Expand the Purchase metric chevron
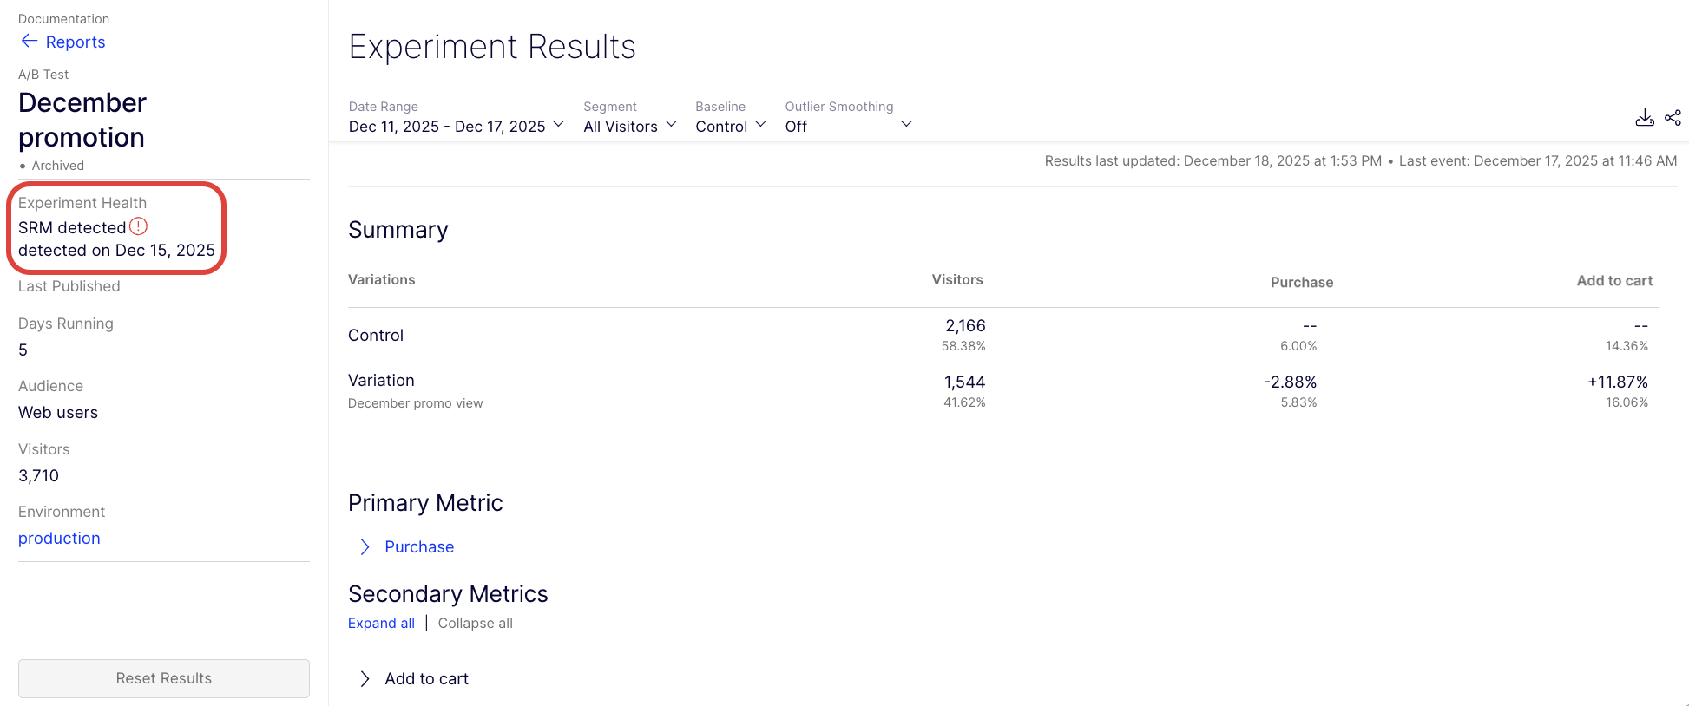This screenshot has width=1689, height=706. click(365, 547)
